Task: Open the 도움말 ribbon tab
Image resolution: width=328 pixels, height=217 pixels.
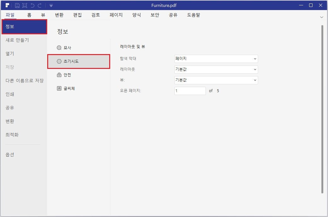Action: (x=194, y=15)
